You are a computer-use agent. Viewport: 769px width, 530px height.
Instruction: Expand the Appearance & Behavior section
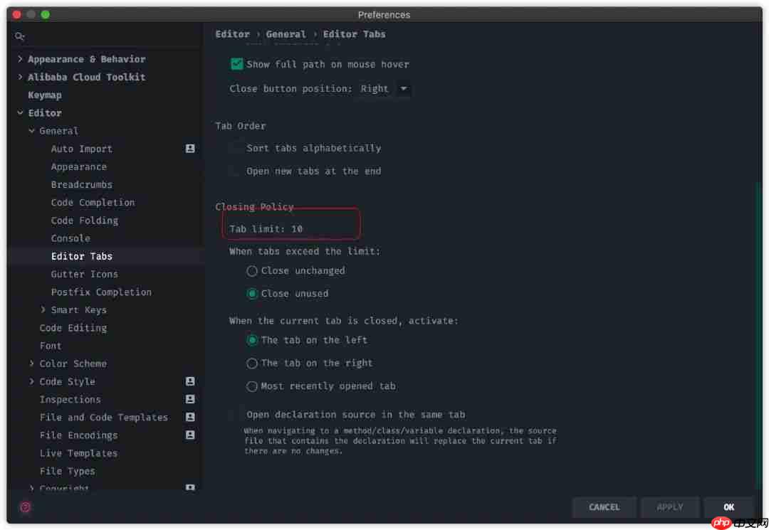[20, 59]
